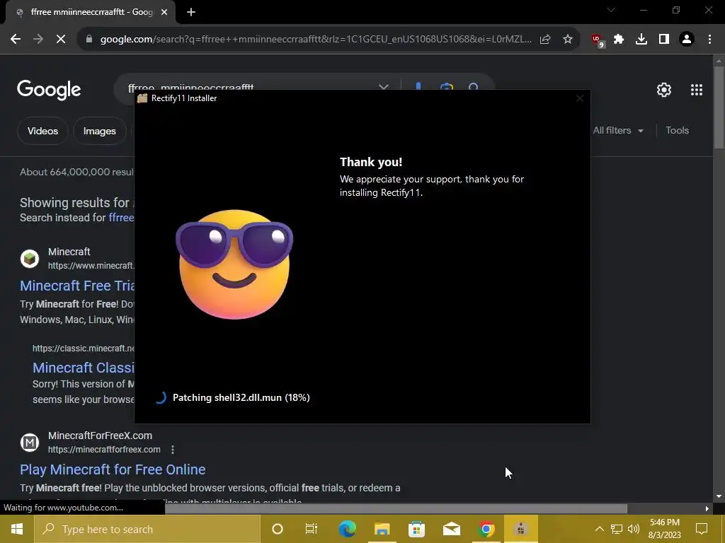Viewport: 725px width, 543px height.
Task: Click the Google logo
Action: click(49, 90)
